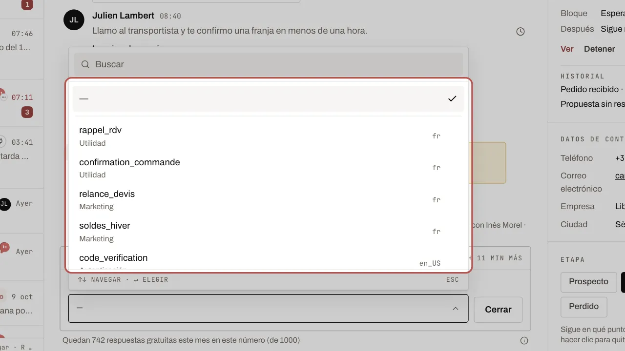Choose the confirmation_commande template

click(x=269, y=168)
